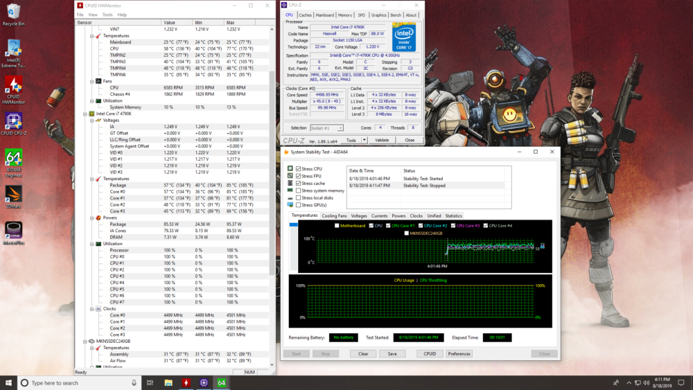The image size is (693, 390).
Task: Open the Socket #1 selection dropdown in CPU-Z
Action: pos(326,128)
